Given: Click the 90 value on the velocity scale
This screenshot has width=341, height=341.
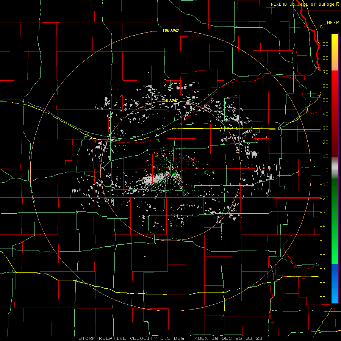Looking at the screenshot, I should (325, 44).
